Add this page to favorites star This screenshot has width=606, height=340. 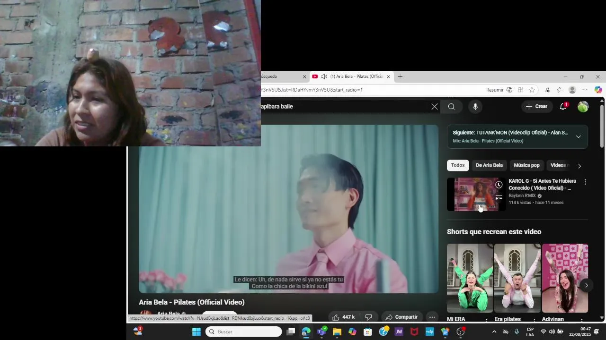click(532, 90)
